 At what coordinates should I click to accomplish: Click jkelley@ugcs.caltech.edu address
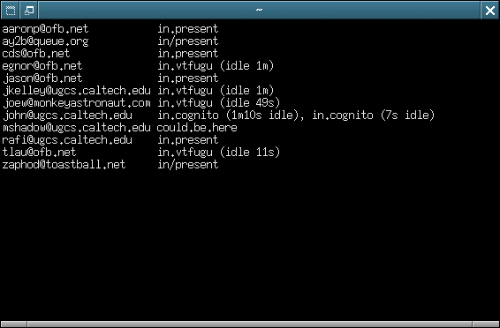(x=77, y=91)
